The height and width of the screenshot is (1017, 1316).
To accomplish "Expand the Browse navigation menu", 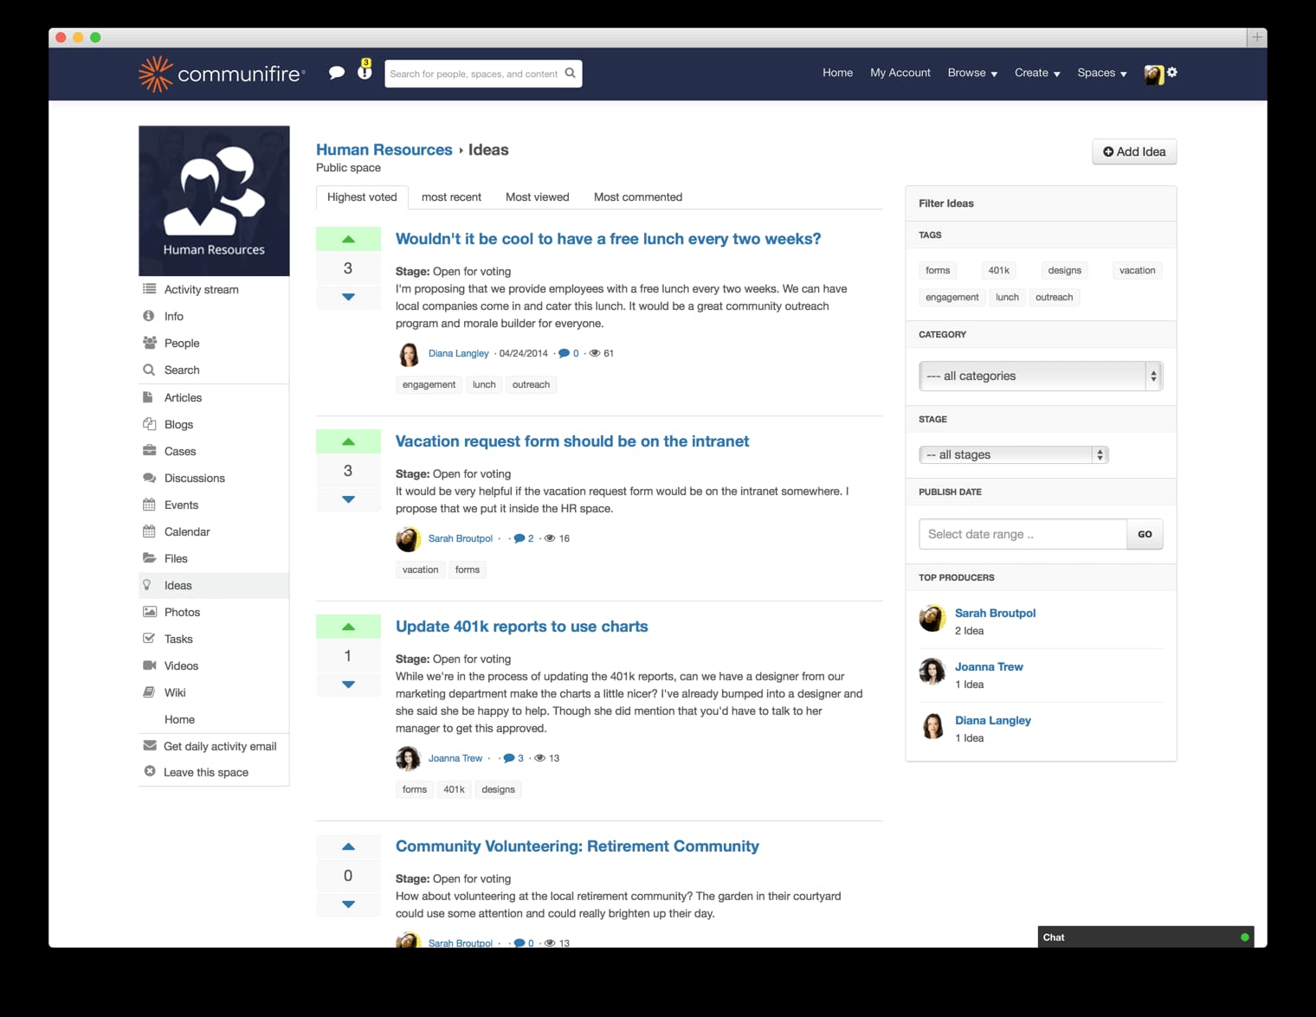I will point(971,73).
